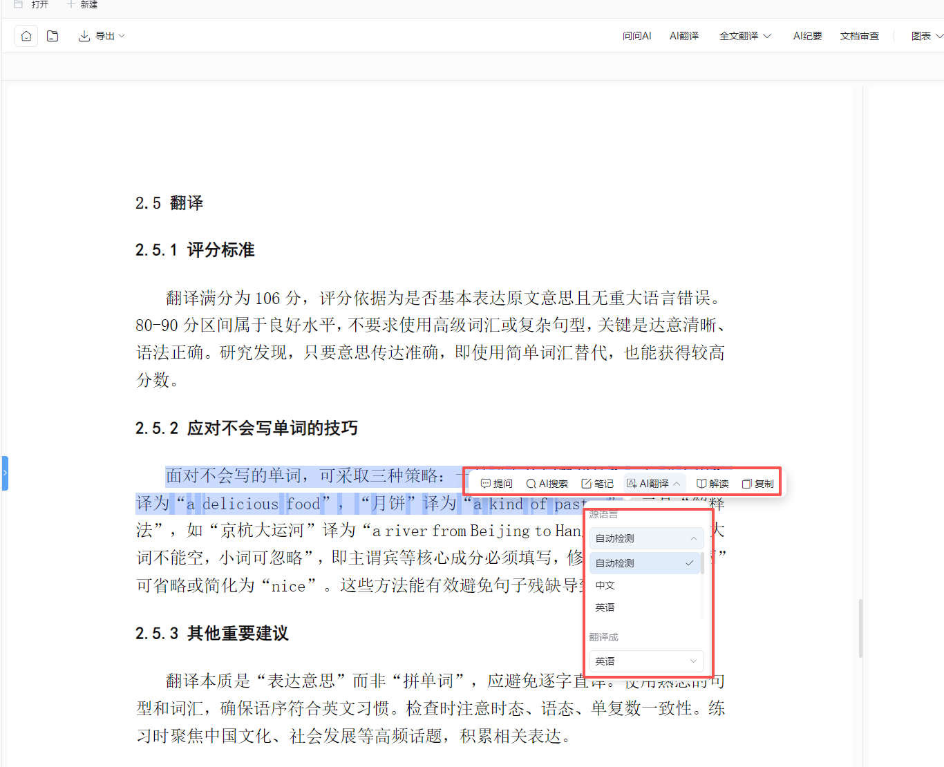Click the 解读 book icon
Screen dimensions: 944x767
pyautogui.click(x=701, y=484)
